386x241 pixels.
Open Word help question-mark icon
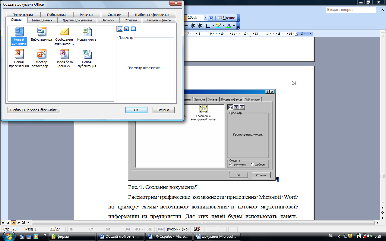211,18
